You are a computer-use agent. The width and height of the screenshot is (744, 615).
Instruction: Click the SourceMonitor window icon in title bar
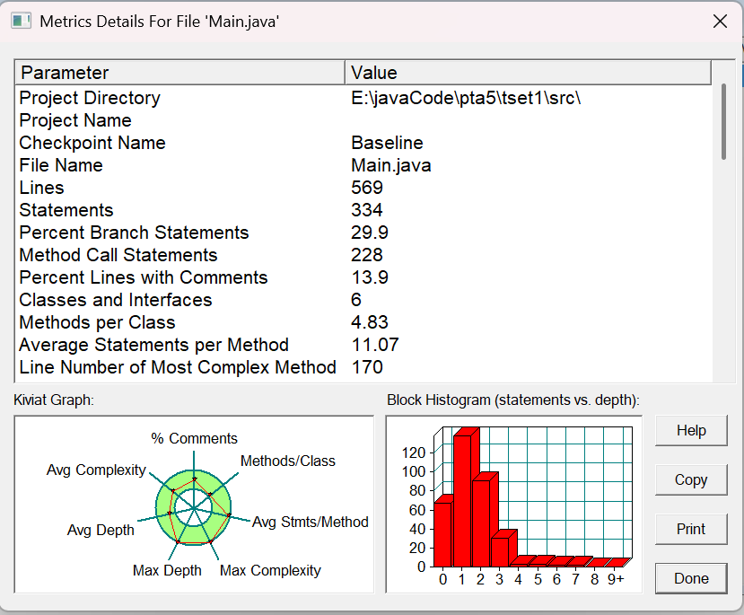tap(21, 22)
